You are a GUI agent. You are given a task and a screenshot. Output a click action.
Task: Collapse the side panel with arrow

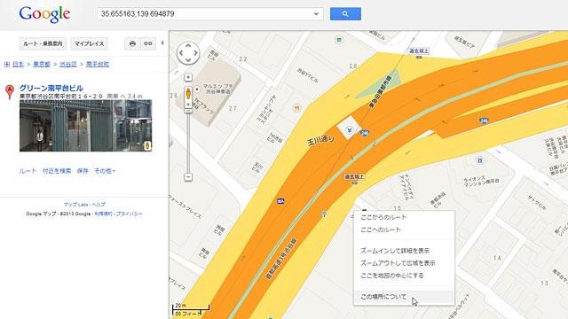[162, 43]
